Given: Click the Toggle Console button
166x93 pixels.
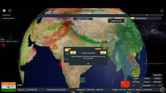Looking at the screenshot, I should coord(116,21).
